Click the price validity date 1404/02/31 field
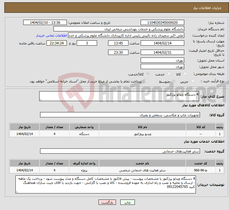The image size is (229, 210). (162, 52)
